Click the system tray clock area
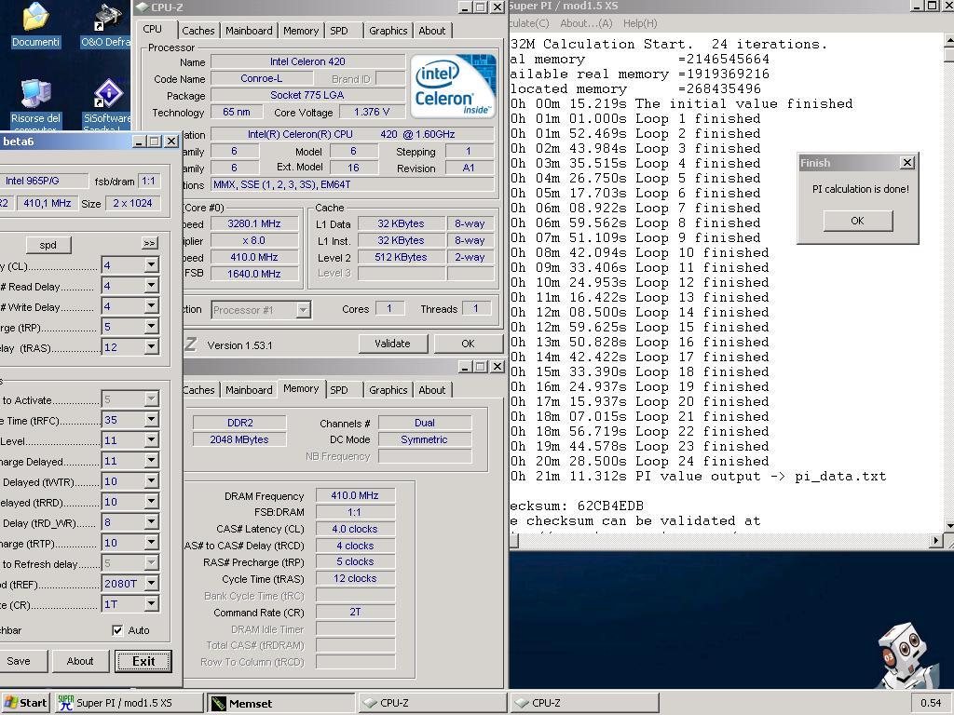This screenshot has height=715, width=954. pos(931,703)
